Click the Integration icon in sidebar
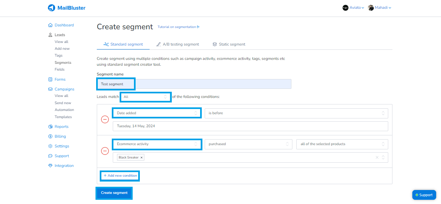This screenshot has height=204, width=441. (x=51, y=166)
